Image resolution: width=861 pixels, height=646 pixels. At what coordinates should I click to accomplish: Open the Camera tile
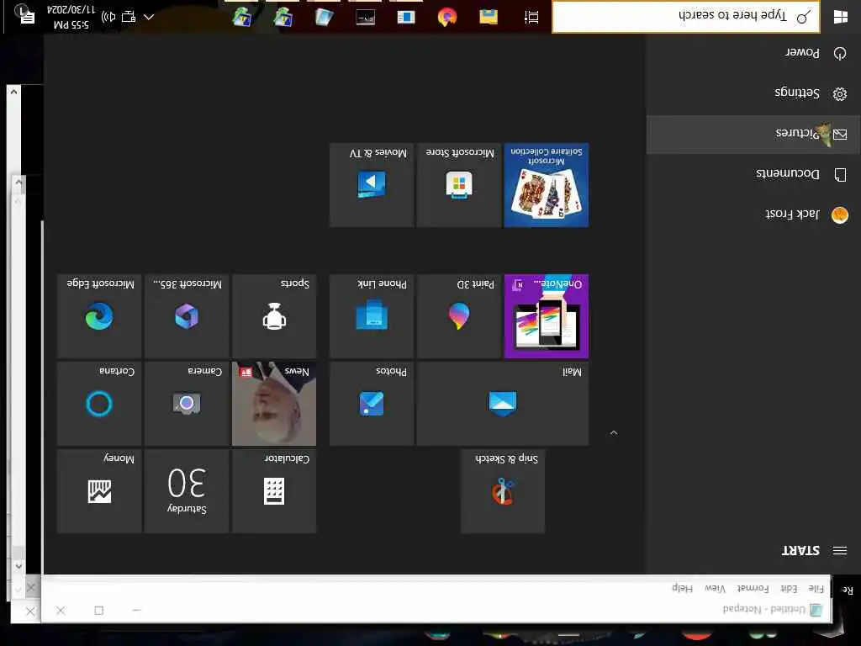tap(187, 403)
